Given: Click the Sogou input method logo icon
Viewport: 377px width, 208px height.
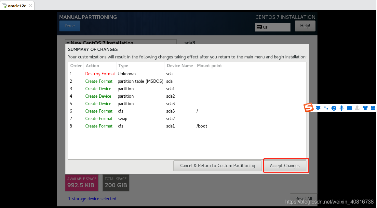Looking at the screenshot, I should tap(308, 108).
